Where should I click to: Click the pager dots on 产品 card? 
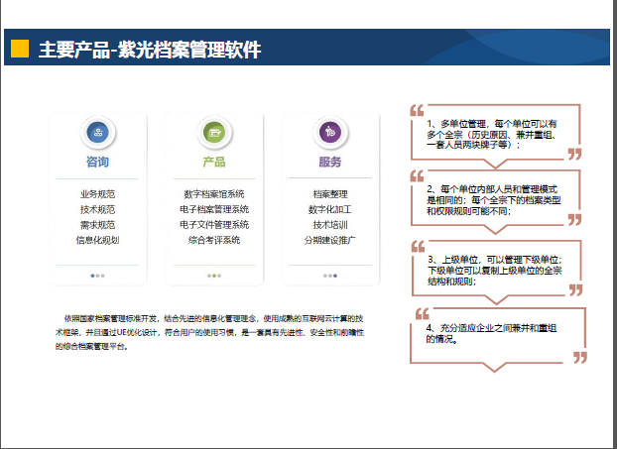point(214,276)
